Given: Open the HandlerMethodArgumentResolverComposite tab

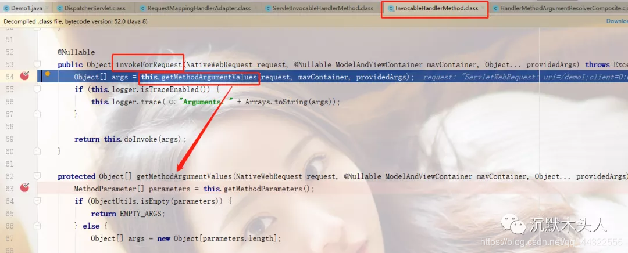Looking at the screenshot, I should 559,8.
